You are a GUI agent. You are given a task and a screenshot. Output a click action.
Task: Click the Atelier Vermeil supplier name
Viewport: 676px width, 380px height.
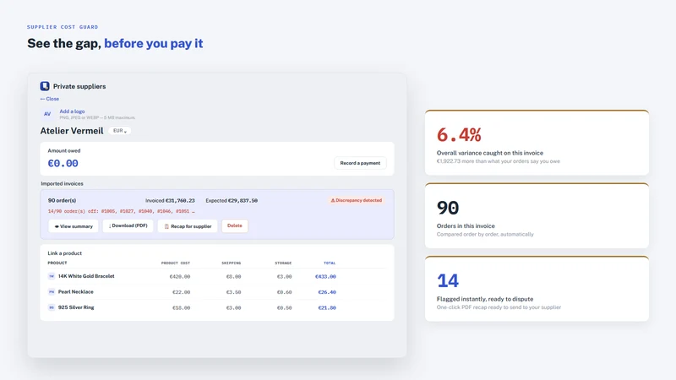[x=72, y=131]
